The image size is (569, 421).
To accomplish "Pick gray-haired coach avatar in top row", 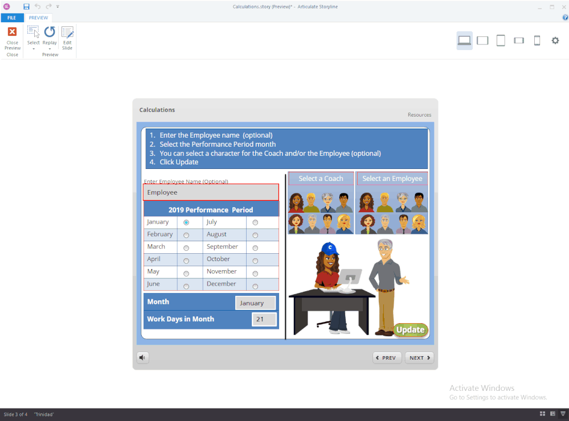I will [328, 203].
